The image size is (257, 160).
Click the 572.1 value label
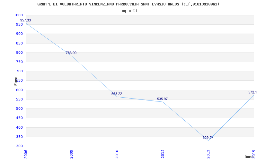[x=253, y=92]
